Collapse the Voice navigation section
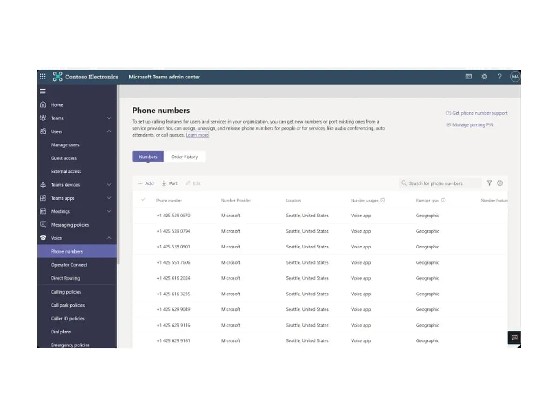Image resolution: width=558 pixels, height=418 pixels. [x=109, y=238]
